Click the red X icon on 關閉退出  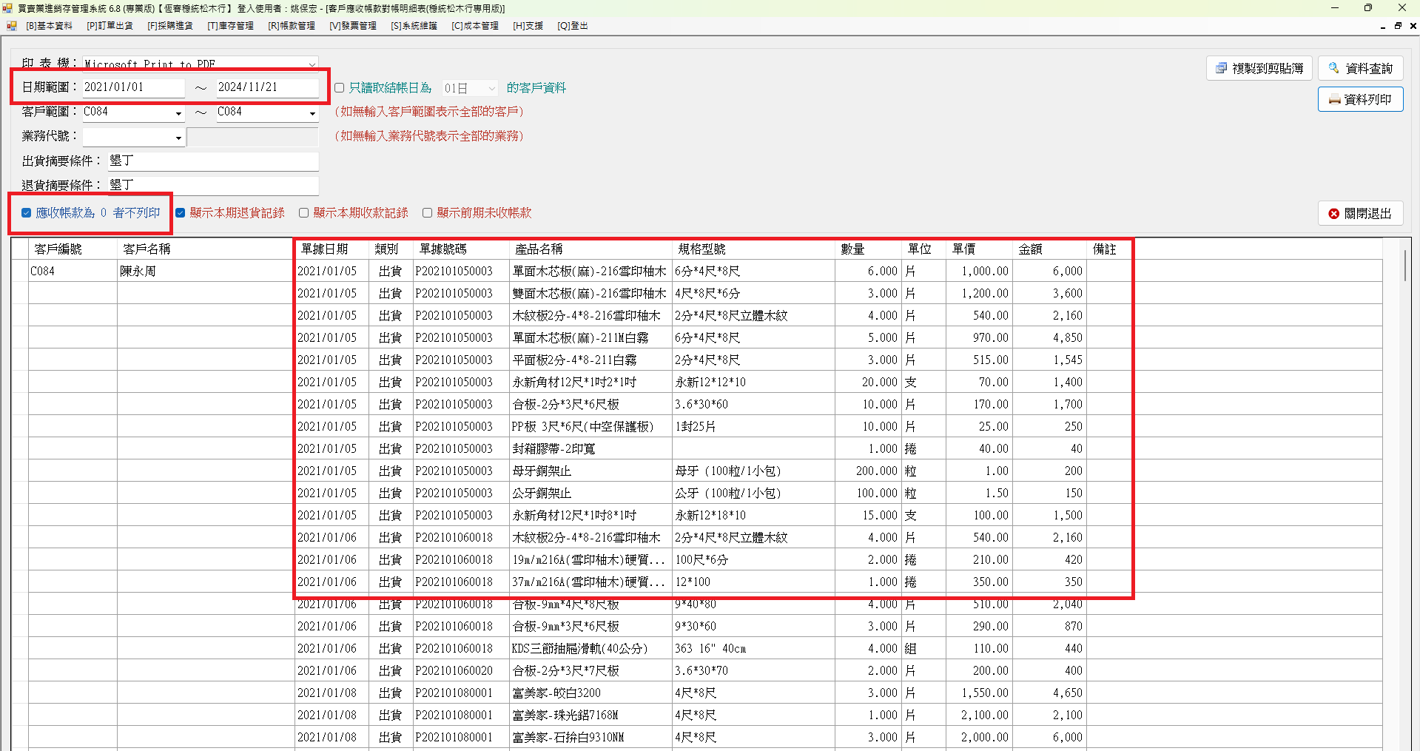point(1333,214)
